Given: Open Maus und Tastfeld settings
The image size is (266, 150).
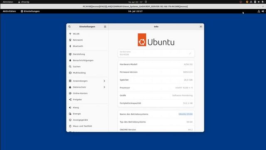Looking at the screenshot, I should (x=87, y=126).
